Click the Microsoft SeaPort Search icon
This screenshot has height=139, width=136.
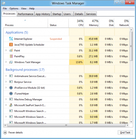click(x=11, y=105)
